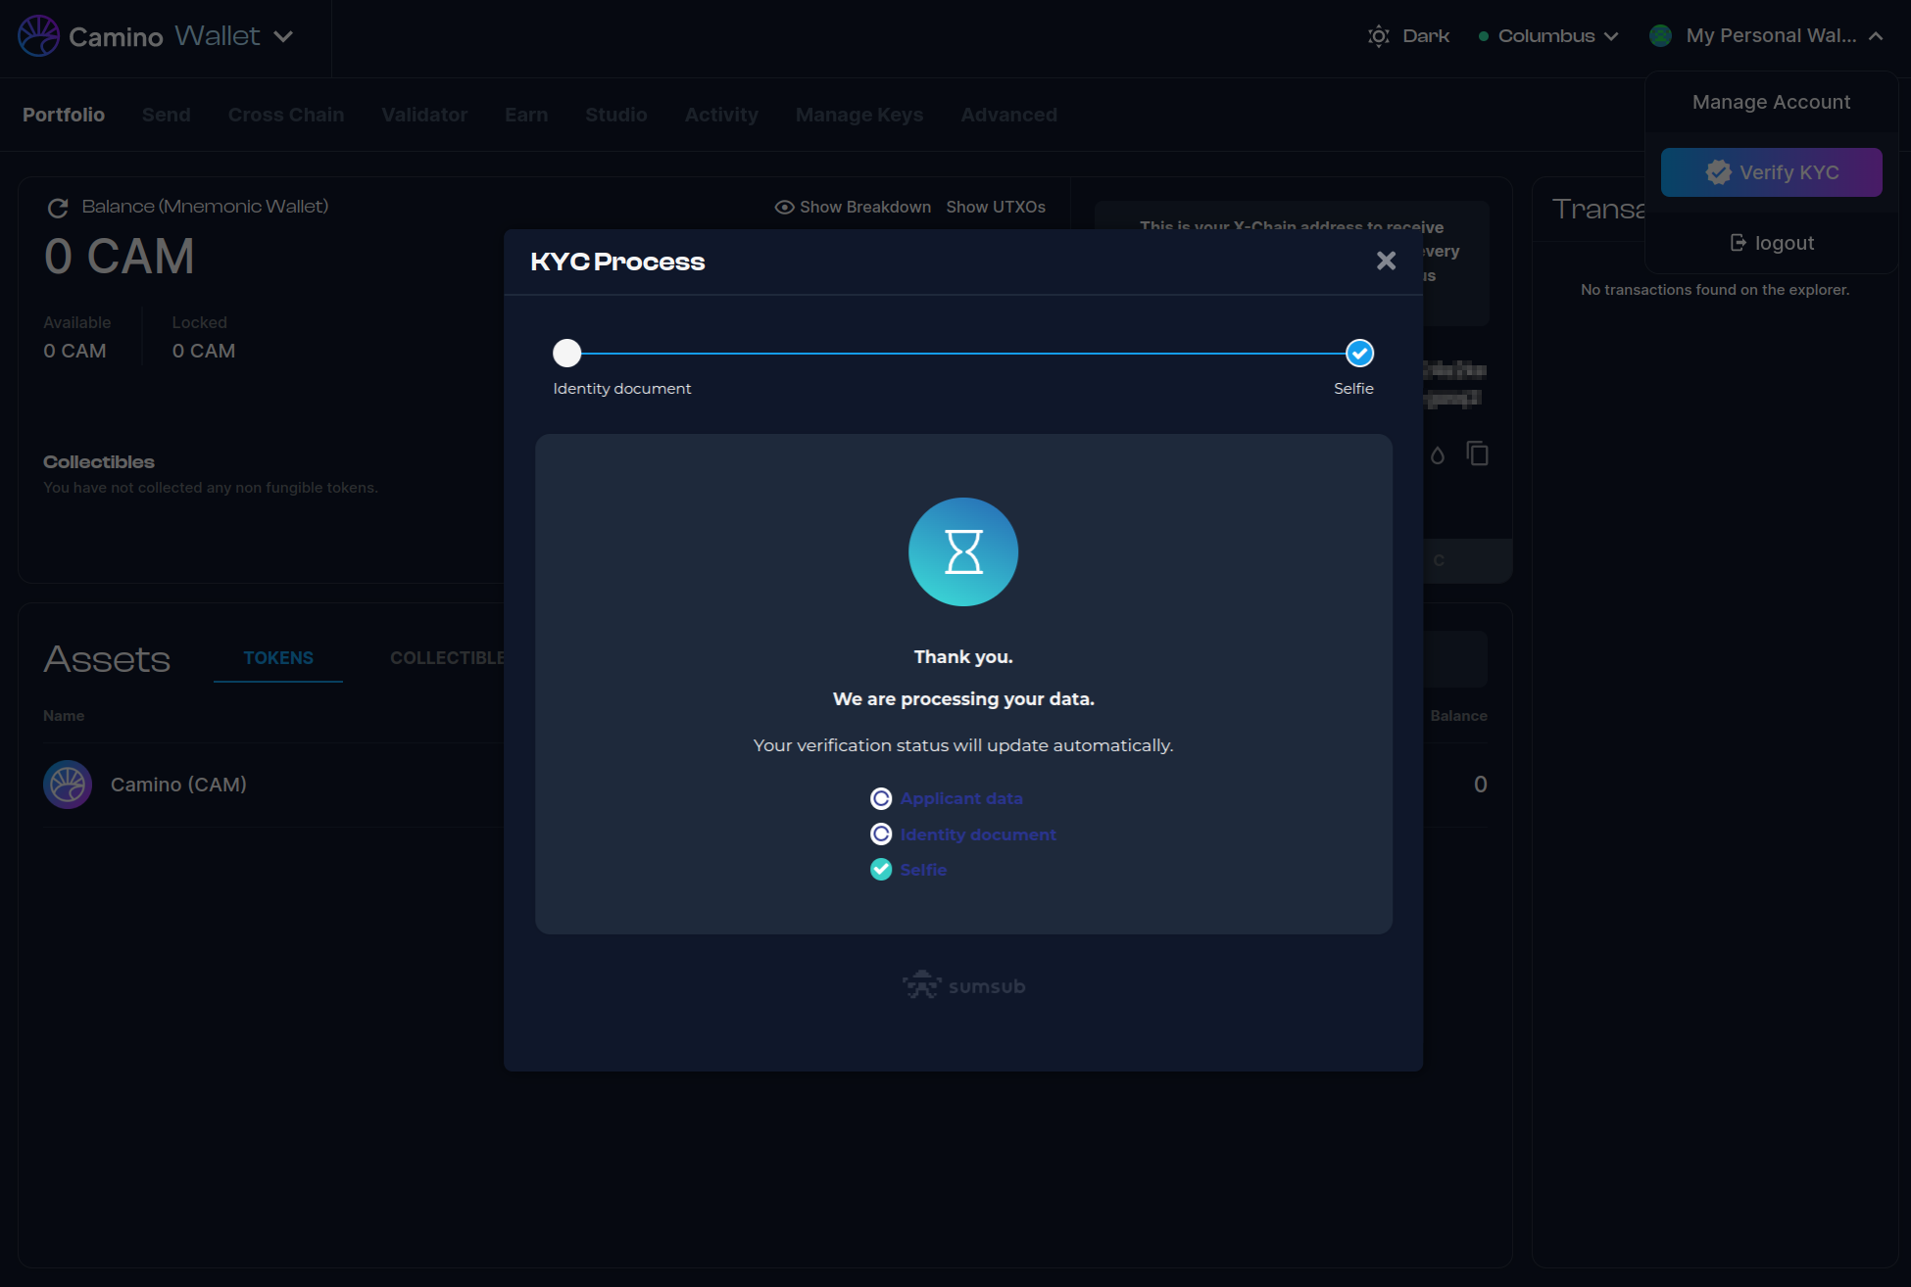Screen dimensions: 1911x1287
Task: Click the Camino (CAM) token icon
Action: (x=68, y=785)
